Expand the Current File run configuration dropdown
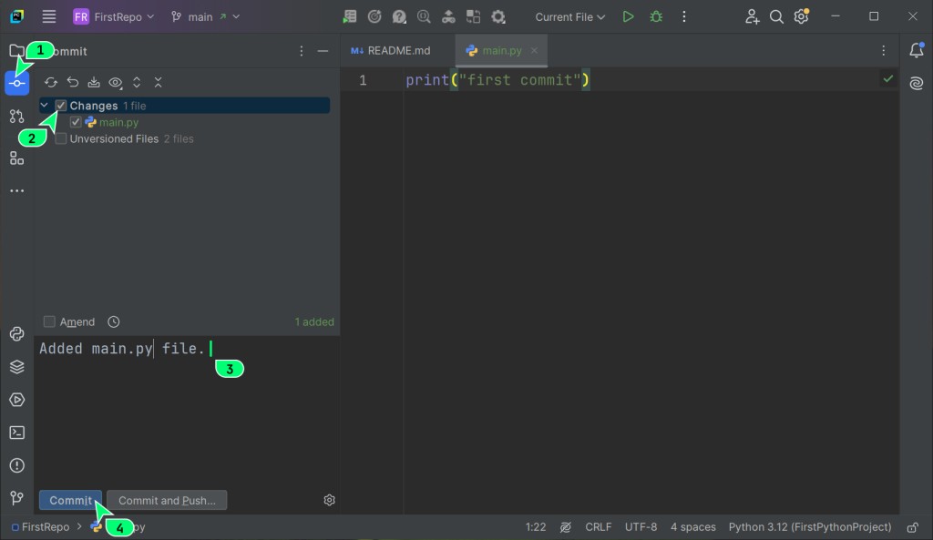This screenshot has width=933, height=540. 569,16
